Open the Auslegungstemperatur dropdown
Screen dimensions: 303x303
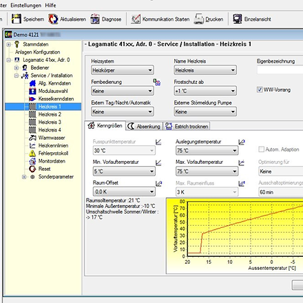(x=207, y=151)
